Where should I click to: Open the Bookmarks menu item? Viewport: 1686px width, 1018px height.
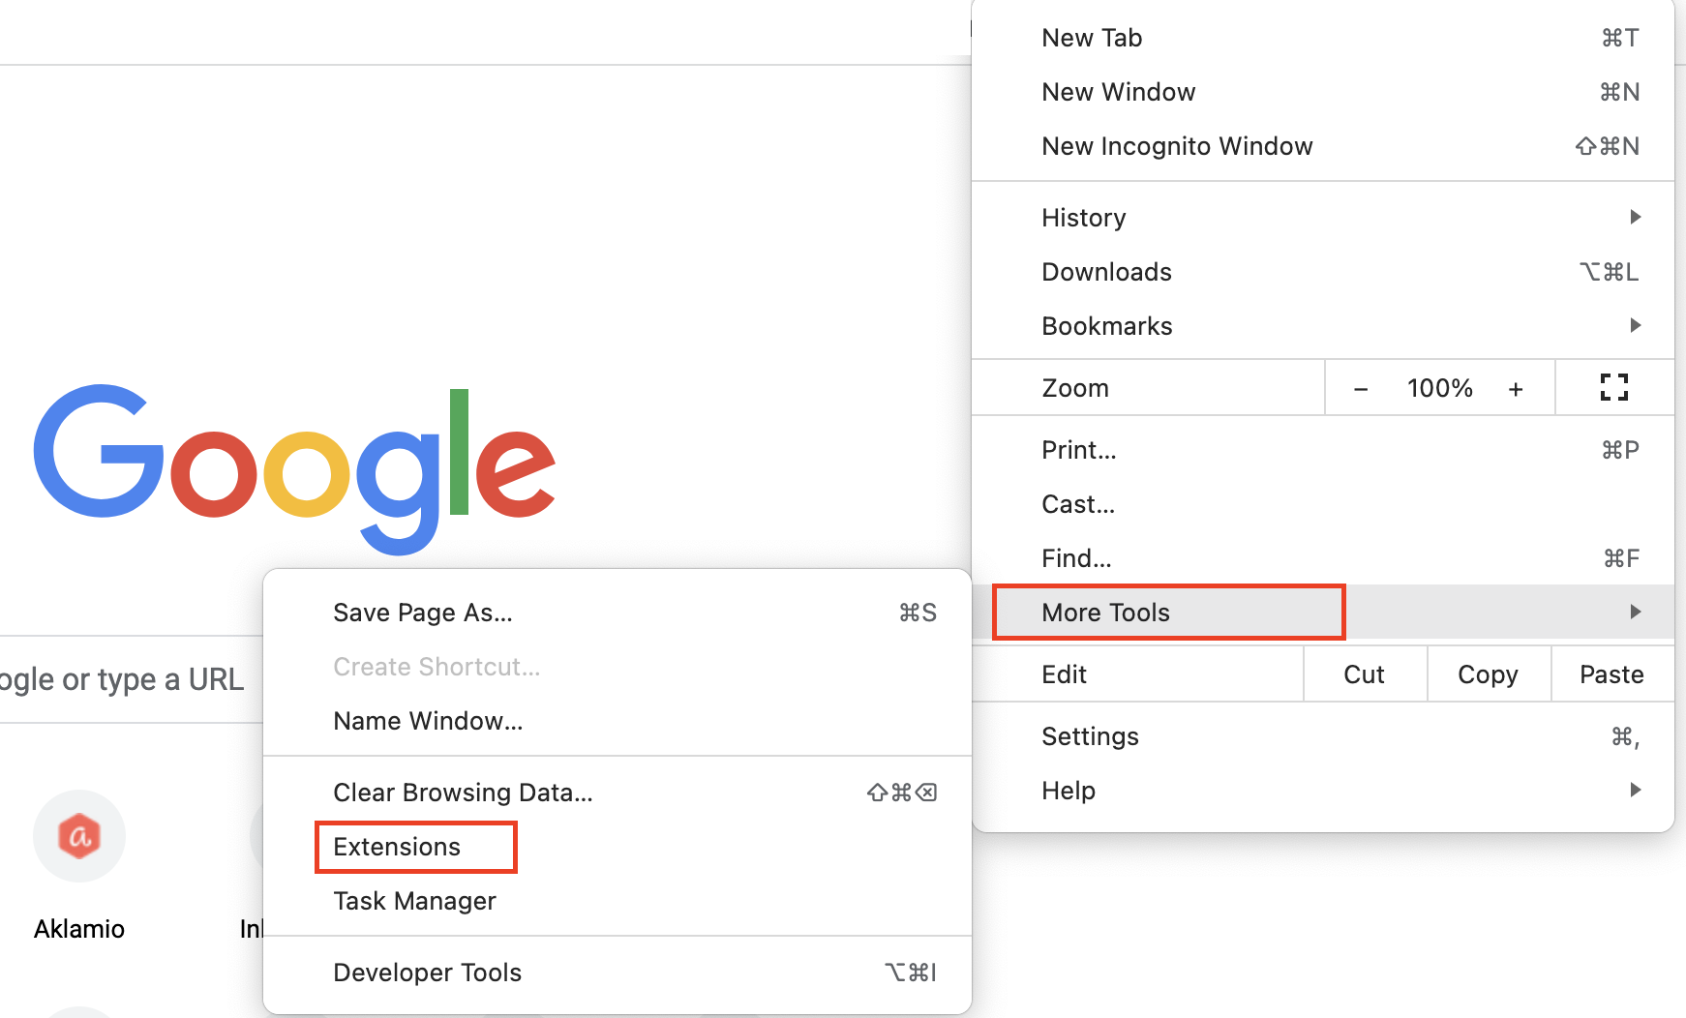pos(1323,326)
